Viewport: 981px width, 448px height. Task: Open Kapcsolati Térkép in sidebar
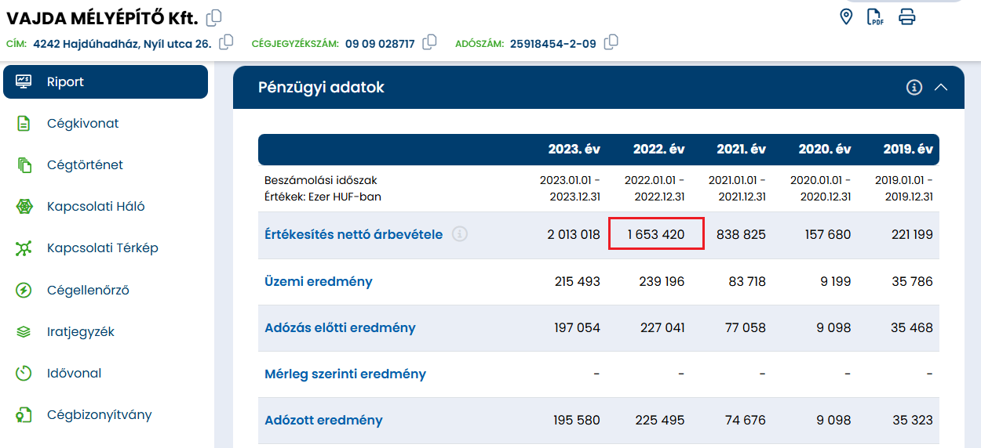(102, 248)
